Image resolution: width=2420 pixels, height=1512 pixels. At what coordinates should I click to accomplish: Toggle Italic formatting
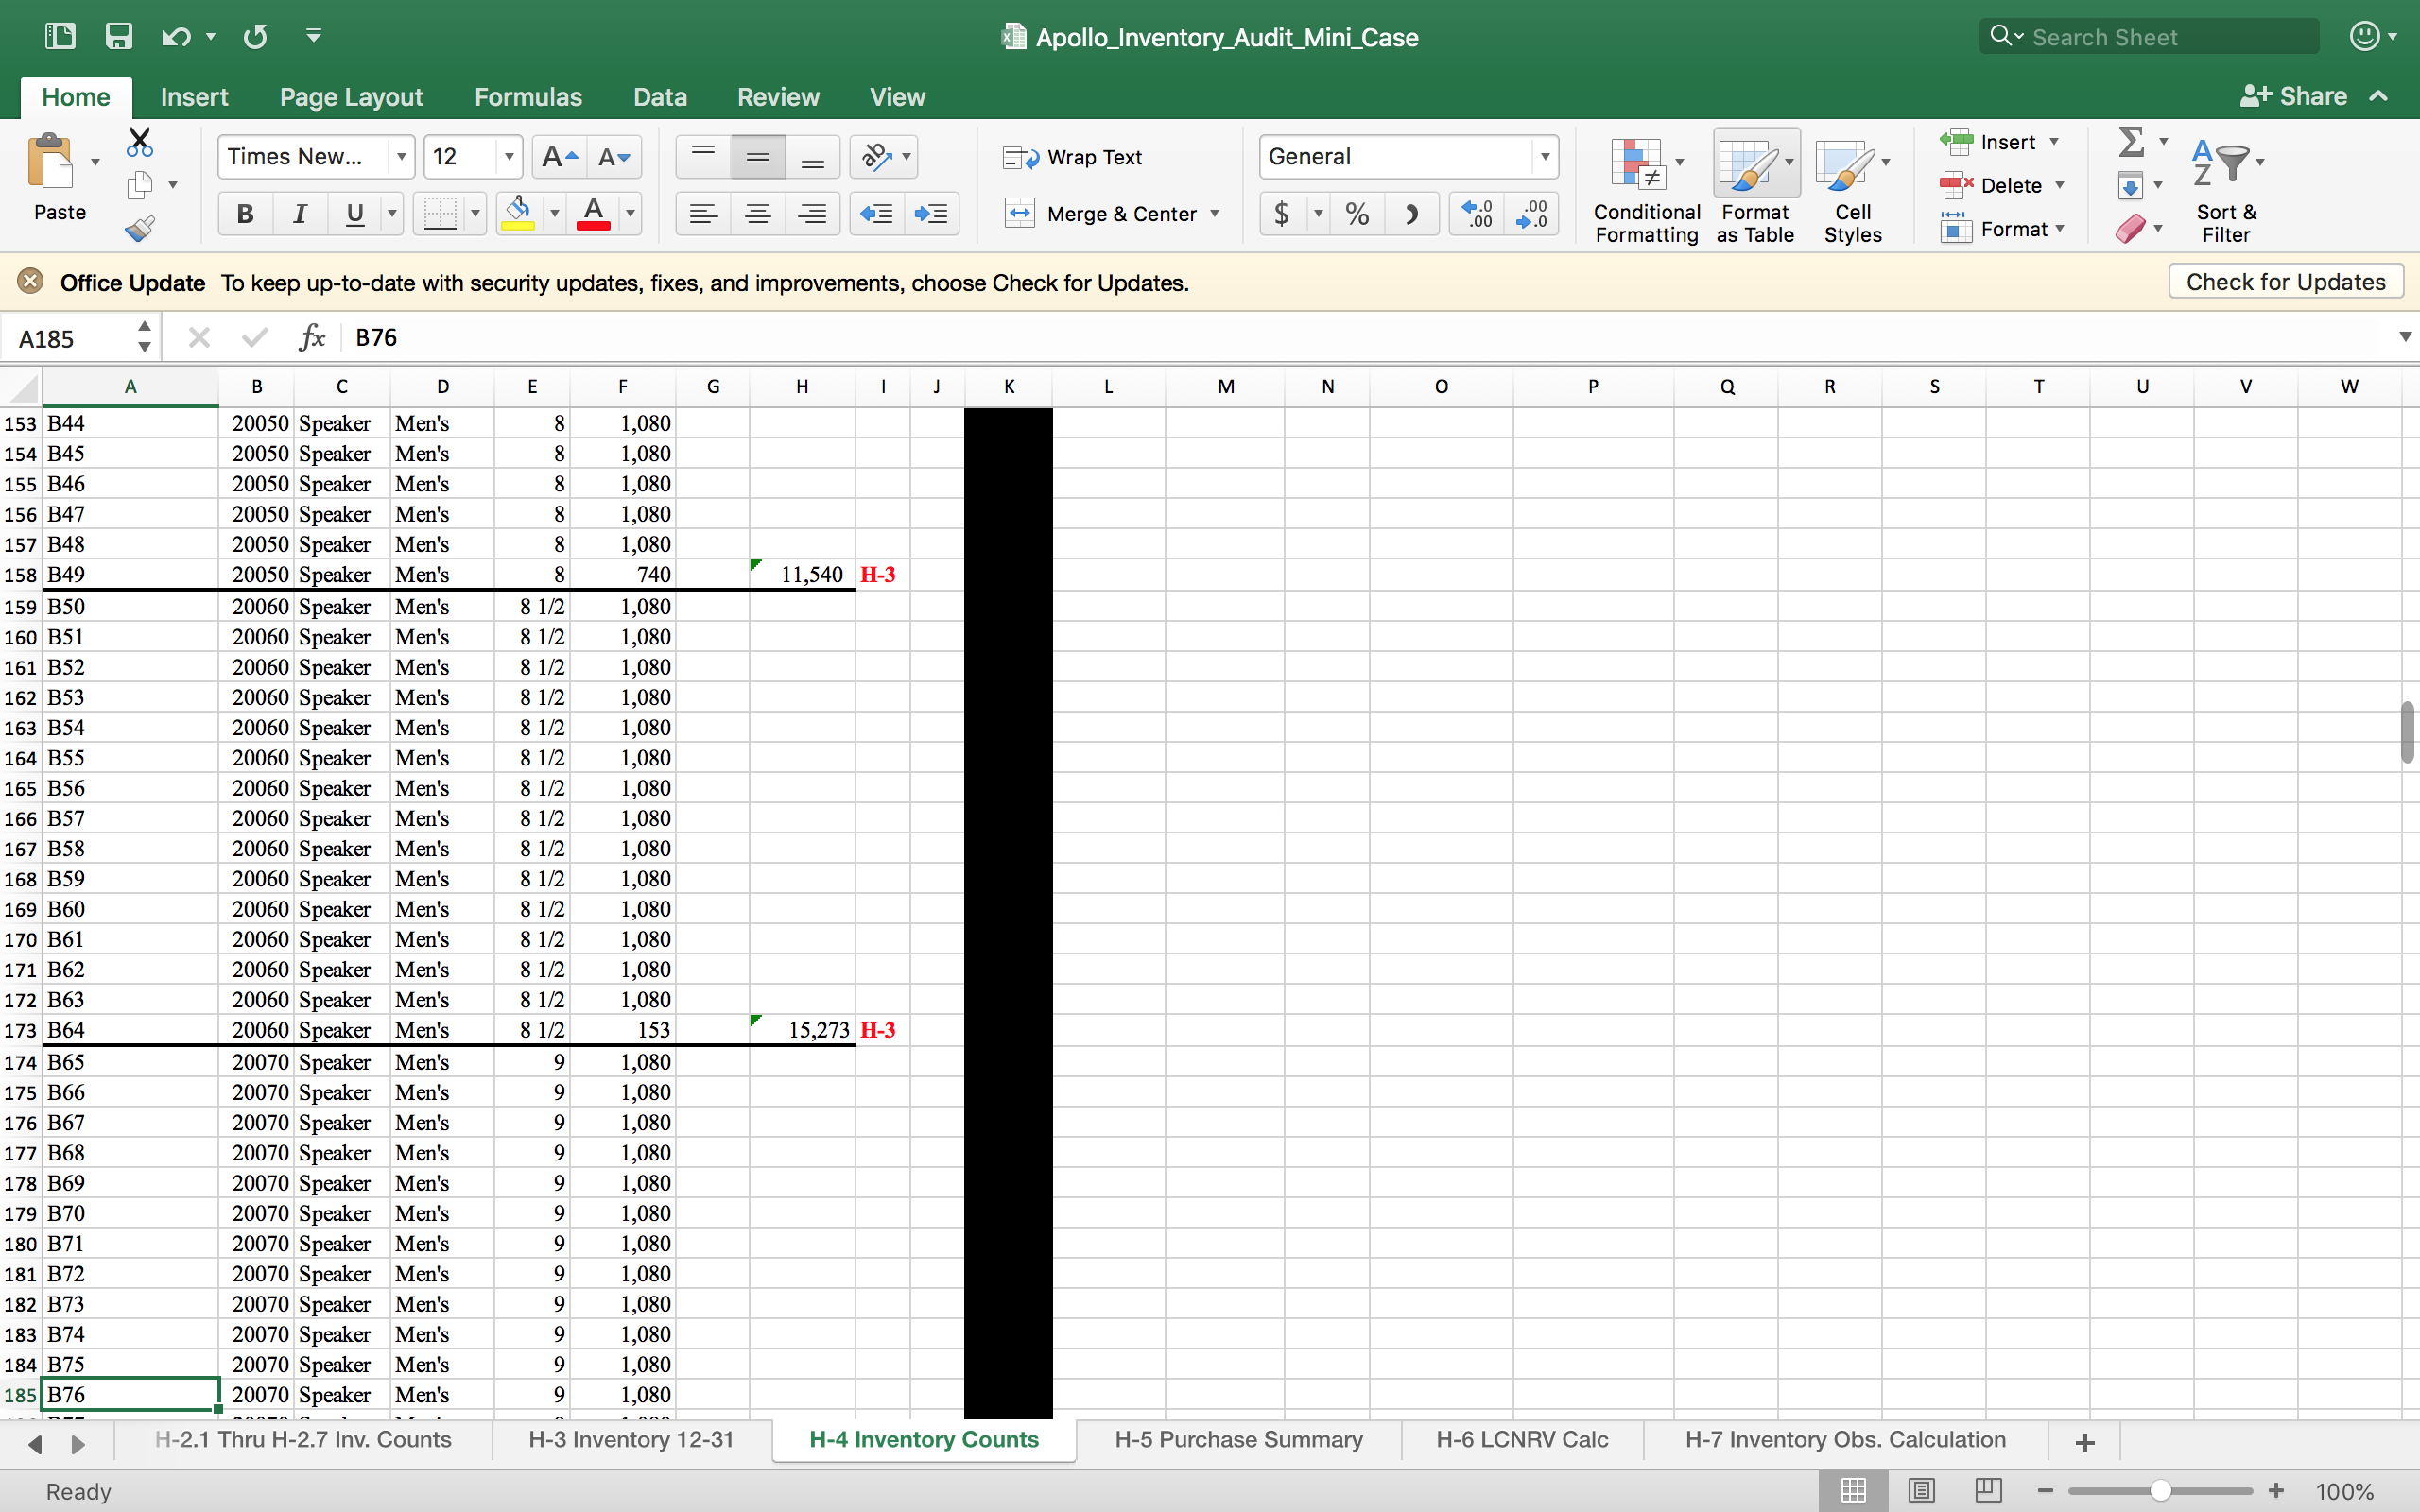click(299, 214)
